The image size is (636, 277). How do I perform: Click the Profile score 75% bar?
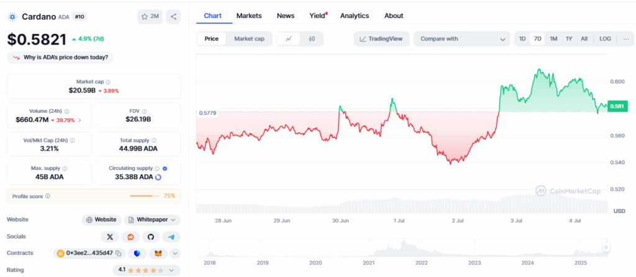pos(145,196)
